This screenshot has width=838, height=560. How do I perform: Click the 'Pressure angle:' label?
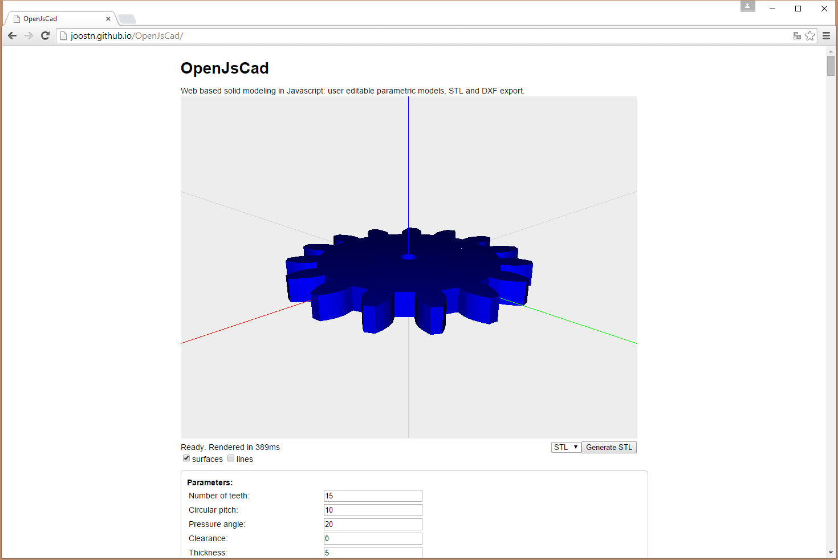[x=217, y=524]
